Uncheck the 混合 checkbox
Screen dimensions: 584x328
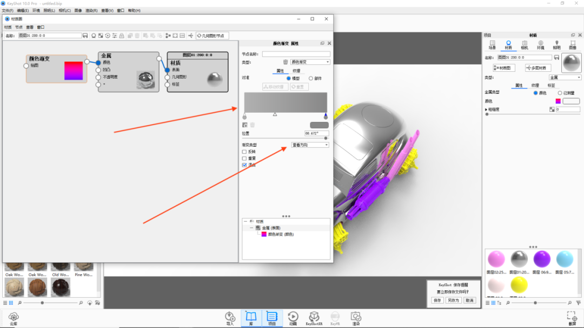244,165
